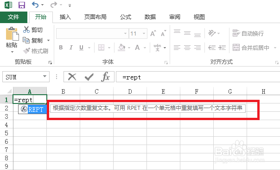
Task: Open Insert Function fx dialog
Action: 106,77
